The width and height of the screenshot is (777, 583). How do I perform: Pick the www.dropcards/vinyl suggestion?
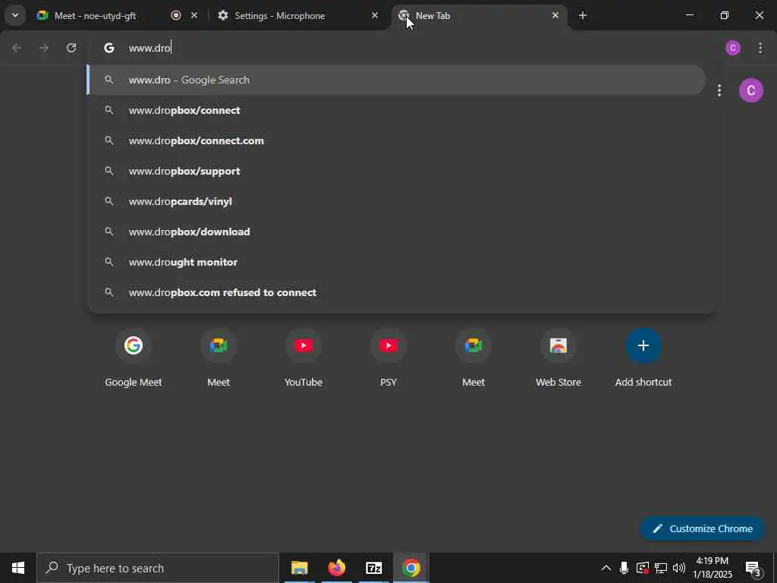[x=396, y=201]
